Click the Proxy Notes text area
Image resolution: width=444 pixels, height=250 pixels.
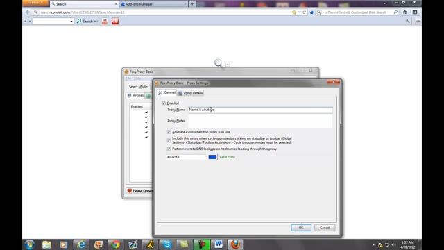tap(260, 121)
